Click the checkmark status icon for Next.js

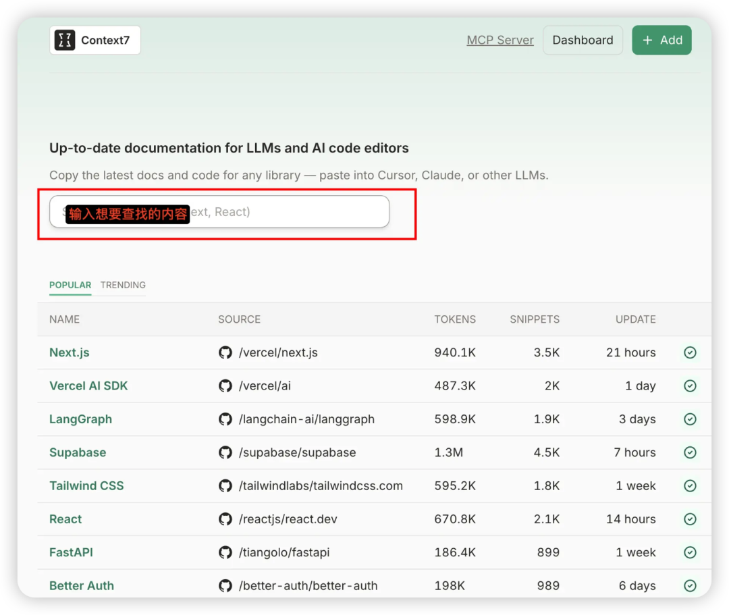click(690, 352)
